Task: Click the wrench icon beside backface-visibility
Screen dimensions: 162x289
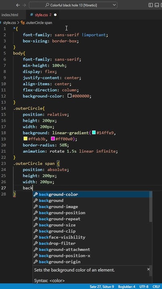Action: 36,237
